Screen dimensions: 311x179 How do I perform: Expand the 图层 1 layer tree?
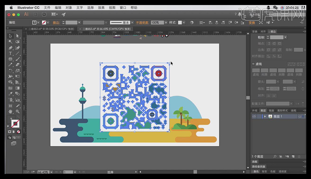click(x=265, y=116)
